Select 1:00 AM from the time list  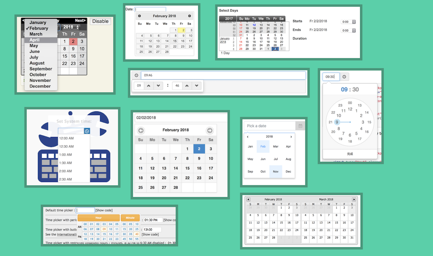point(65,154)
